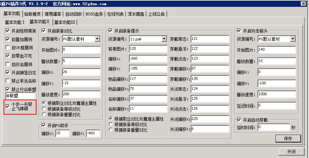Click 穿戴偏移Y field showing 135
Viewport: 309px width, 158px height.
point(210,79)
